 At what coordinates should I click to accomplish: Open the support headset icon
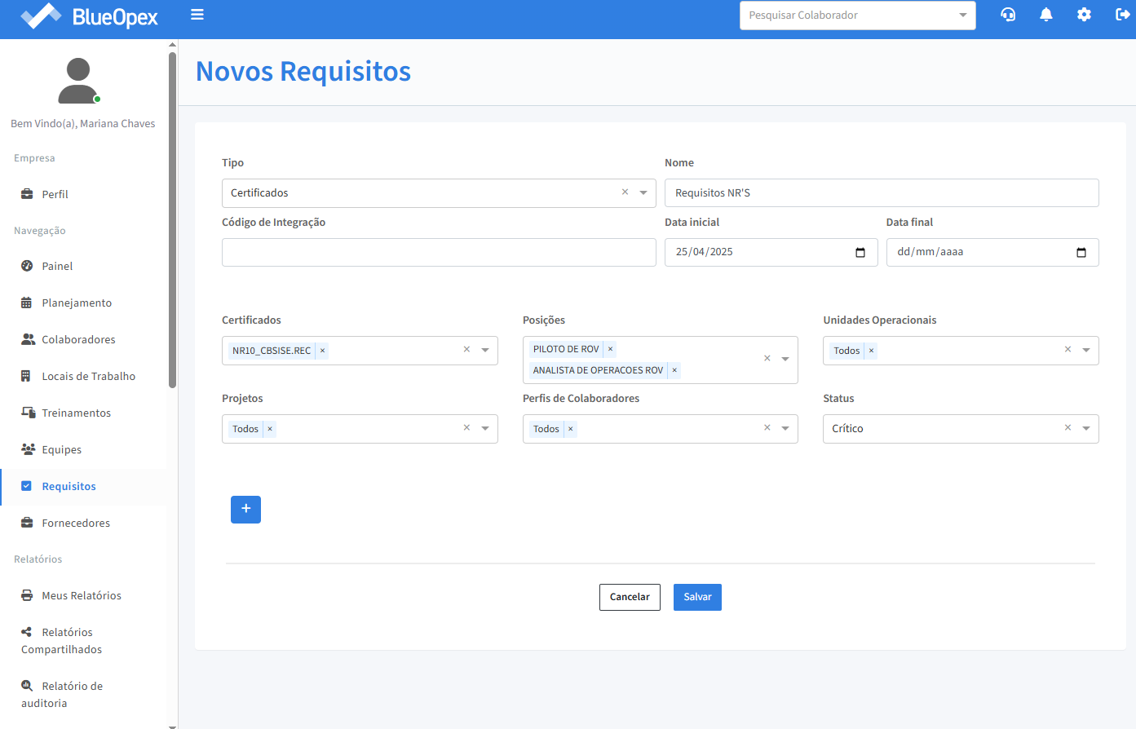click(x=1008, y=15)
